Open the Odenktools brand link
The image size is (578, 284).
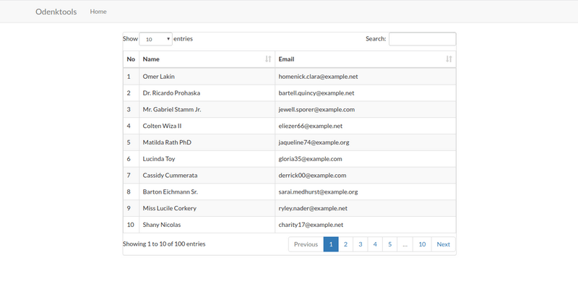click(x=56, y=12)
